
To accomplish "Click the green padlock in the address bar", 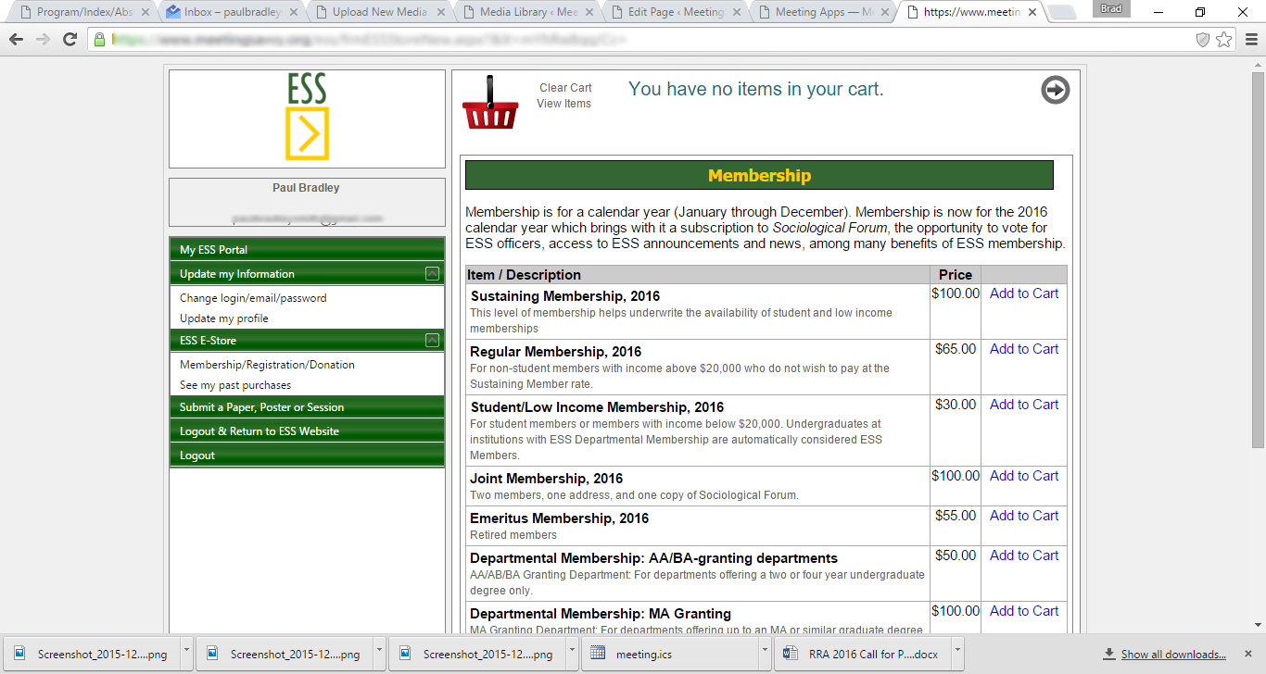I will click(98, 41).
